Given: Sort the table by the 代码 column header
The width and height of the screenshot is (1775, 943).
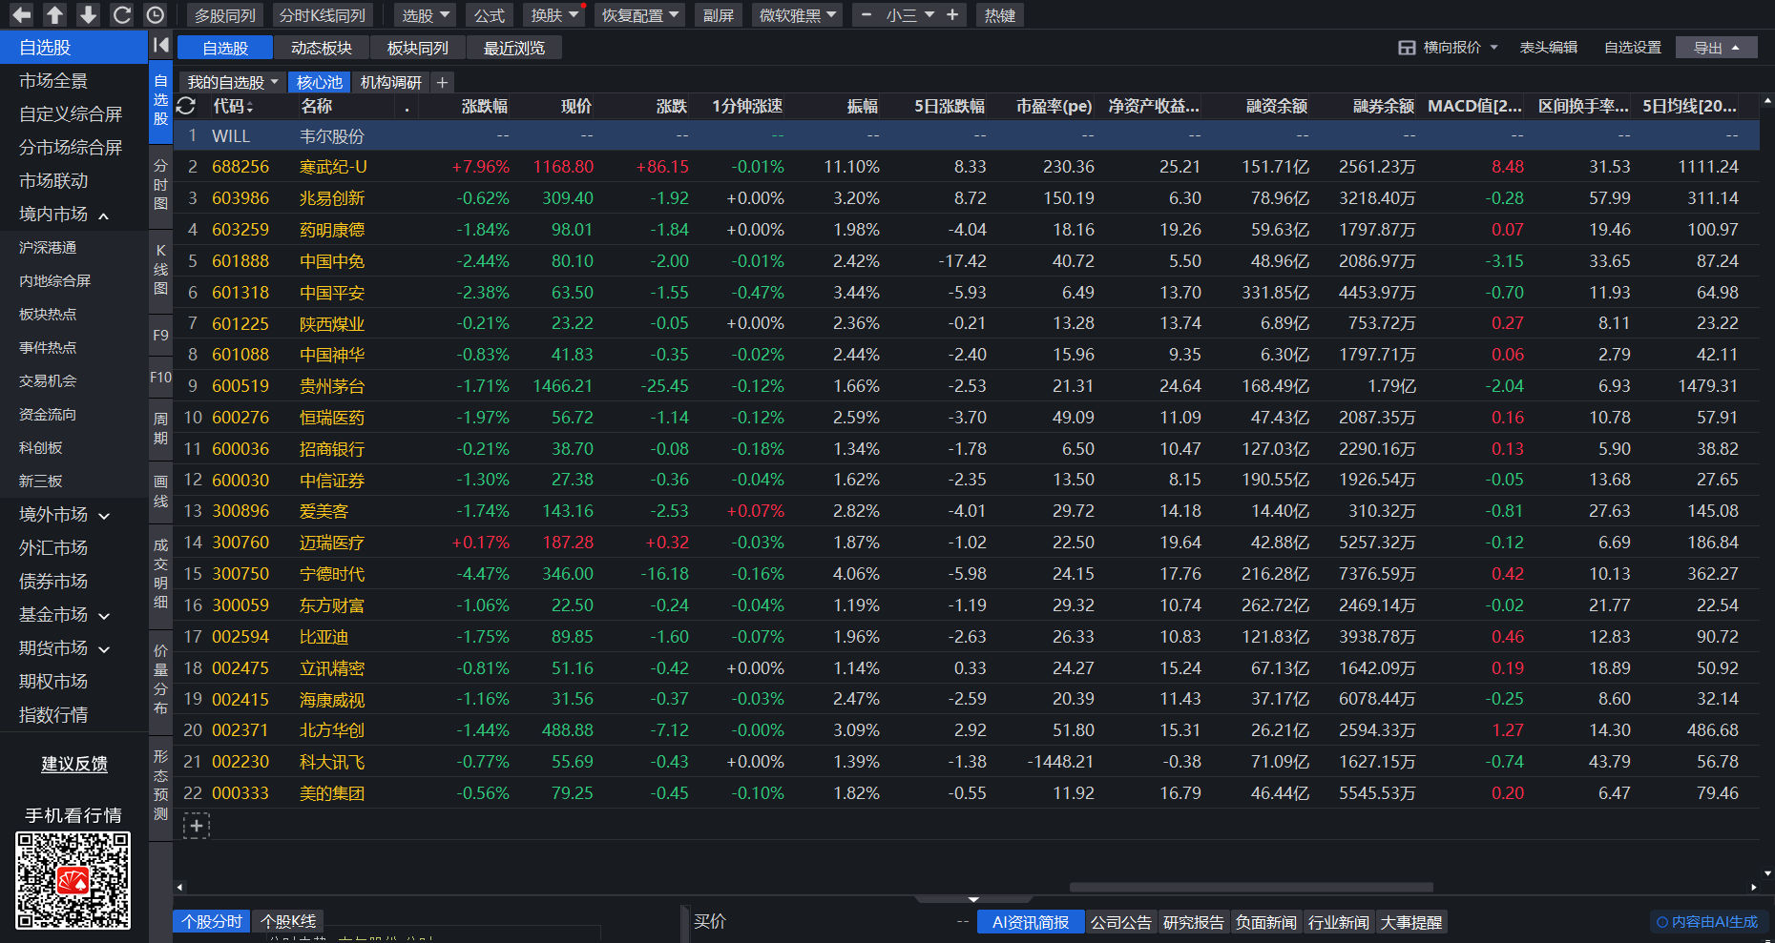Looking at the screenshot, I should (233, 106).
